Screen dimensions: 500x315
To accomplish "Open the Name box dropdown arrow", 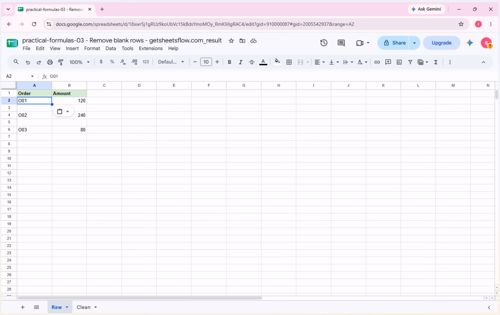I will pos(32,76).
